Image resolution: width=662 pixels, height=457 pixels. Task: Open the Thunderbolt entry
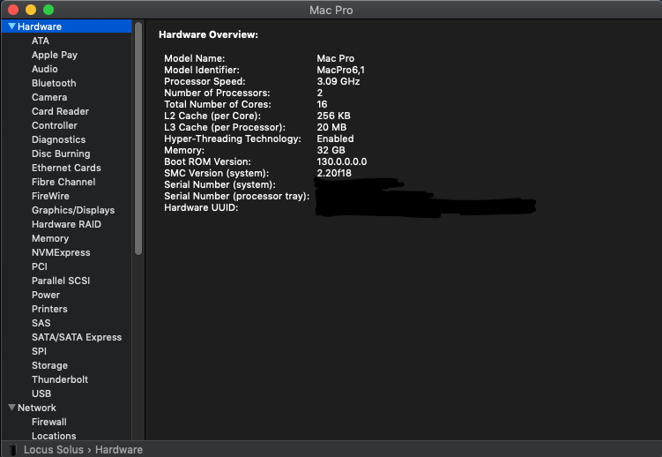[60, 379]
